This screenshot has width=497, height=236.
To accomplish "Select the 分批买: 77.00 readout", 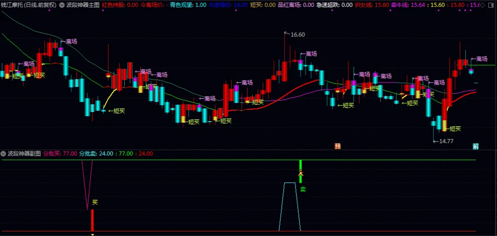I will tap(60, 154).
